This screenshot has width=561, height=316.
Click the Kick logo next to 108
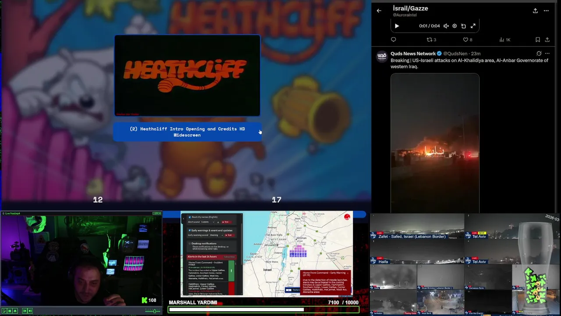pyautogui.click(x=144, y=300)
